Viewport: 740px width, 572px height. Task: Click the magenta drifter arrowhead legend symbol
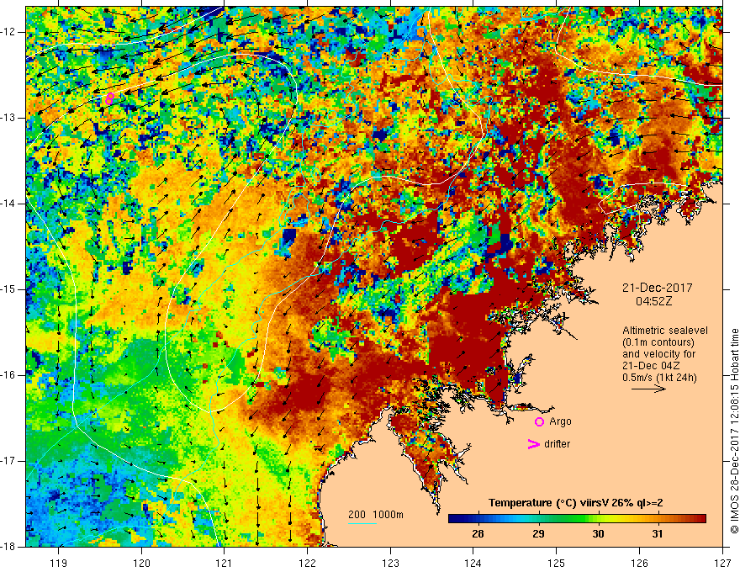pyautogui.click(x=533, y=443)
